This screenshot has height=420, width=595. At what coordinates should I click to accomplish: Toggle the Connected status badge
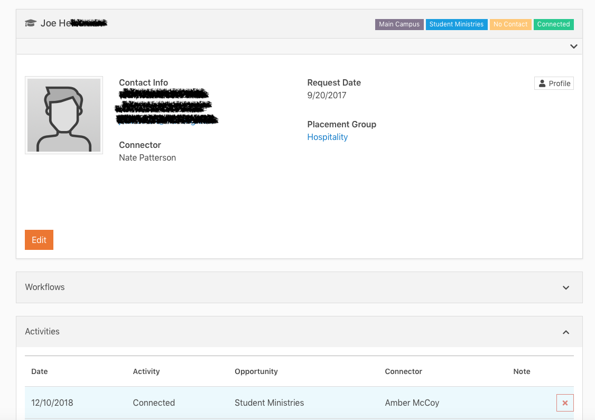553,24
